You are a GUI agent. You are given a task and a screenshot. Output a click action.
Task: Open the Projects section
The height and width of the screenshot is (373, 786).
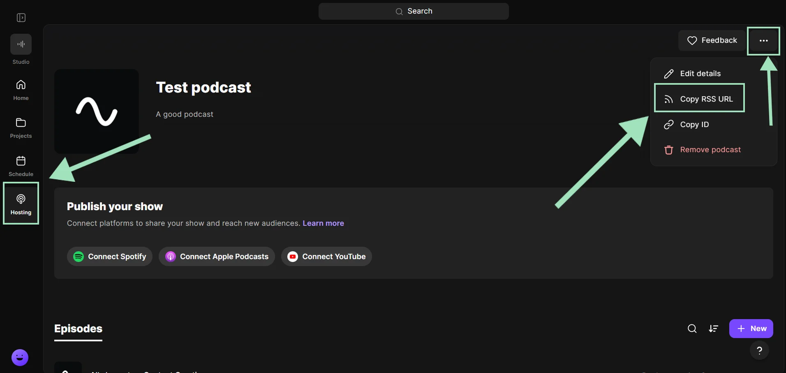coord(21,127)
